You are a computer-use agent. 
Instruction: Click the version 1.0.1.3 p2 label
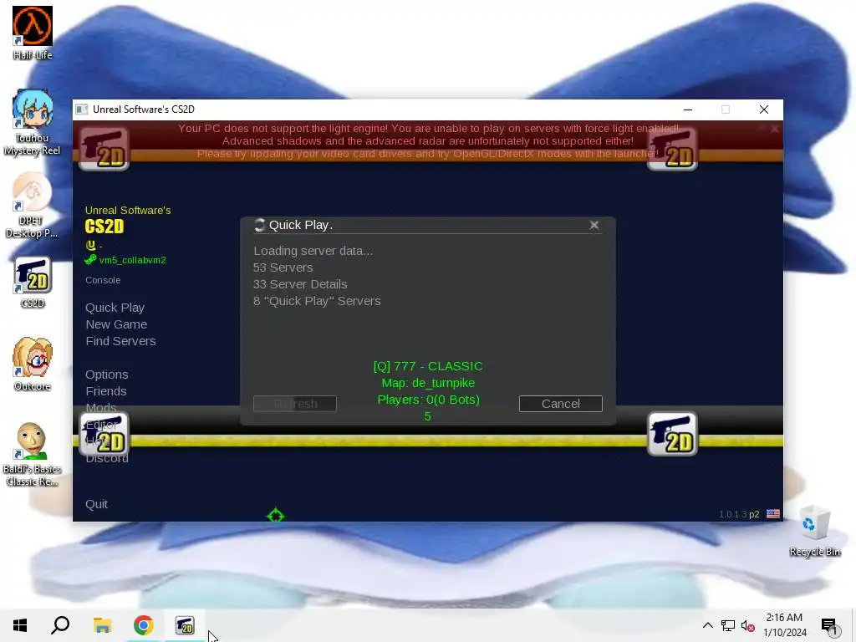(739, 514)
